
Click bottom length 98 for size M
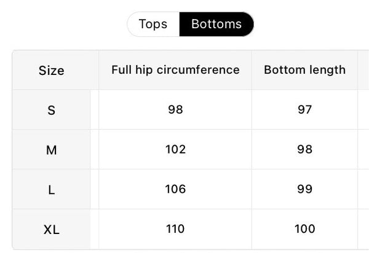coord(305,149)
